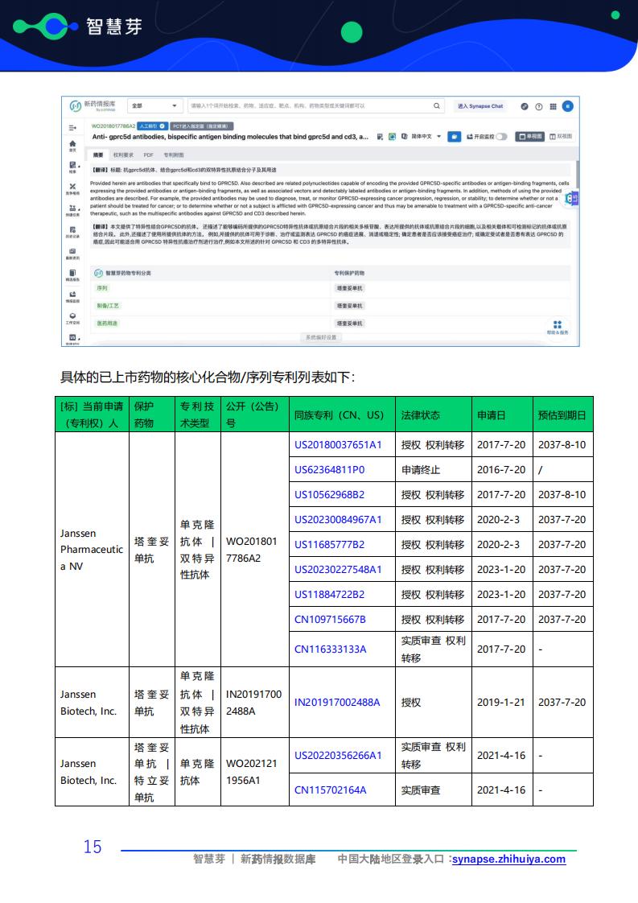Viewport: 638px width, 903px height.
Task: Click the 序列 classification tag
Action: pyautogui.click(x=102, y=288)
